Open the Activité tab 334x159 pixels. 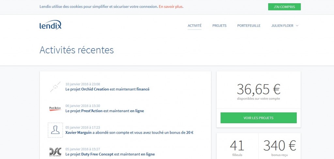(194, 26)
